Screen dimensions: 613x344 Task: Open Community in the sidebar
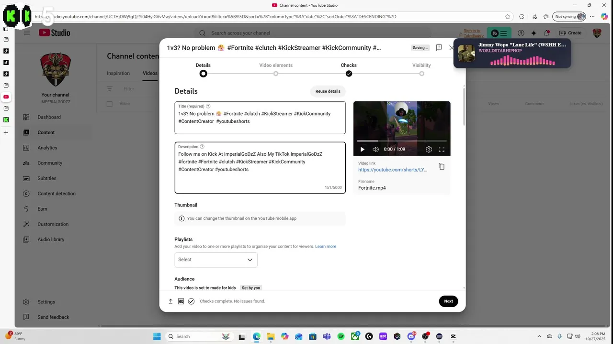pos(50,163)
